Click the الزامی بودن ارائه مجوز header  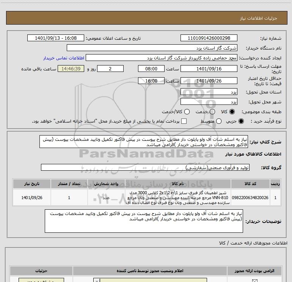(x=254, y=271)
